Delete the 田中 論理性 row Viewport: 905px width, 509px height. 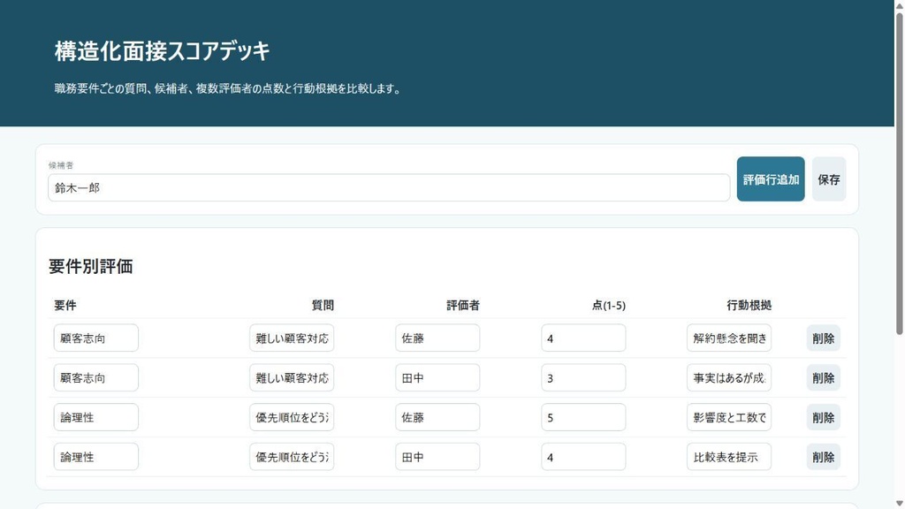pyautogui.click(x=823, y=457)
